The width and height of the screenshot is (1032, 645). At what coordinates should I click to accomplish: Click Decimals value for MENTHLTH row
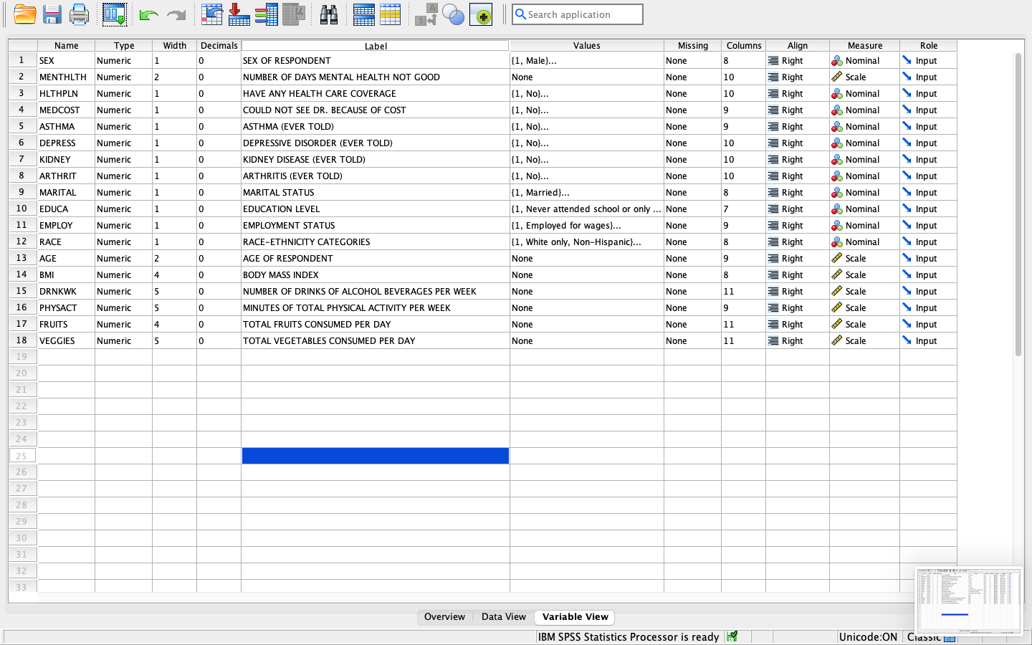click(x=219, y=77)
